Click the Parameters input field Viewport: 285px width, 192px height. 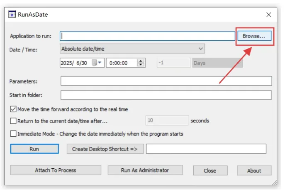point(166,81)
